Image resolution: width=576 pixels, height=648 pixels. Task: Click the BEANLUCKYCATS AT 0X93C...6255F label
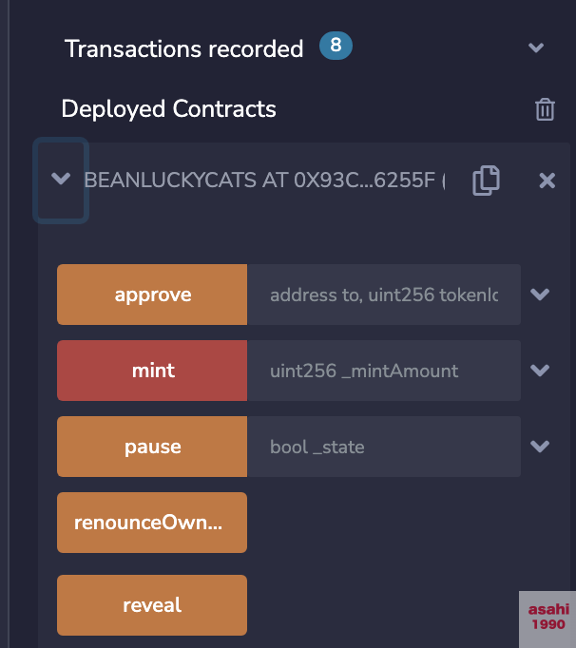click(264, 181)
